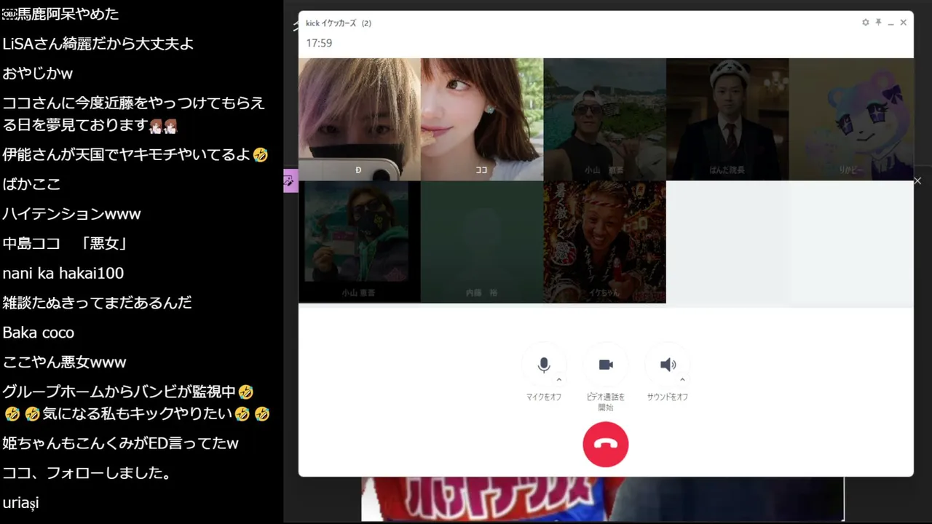Expand the microphone device options chevron
The height and width of the screenshot is (524, 932).
pos(559,380)
